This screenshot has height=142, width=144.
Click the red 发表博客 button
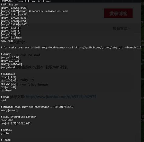[x=118, y=13]
